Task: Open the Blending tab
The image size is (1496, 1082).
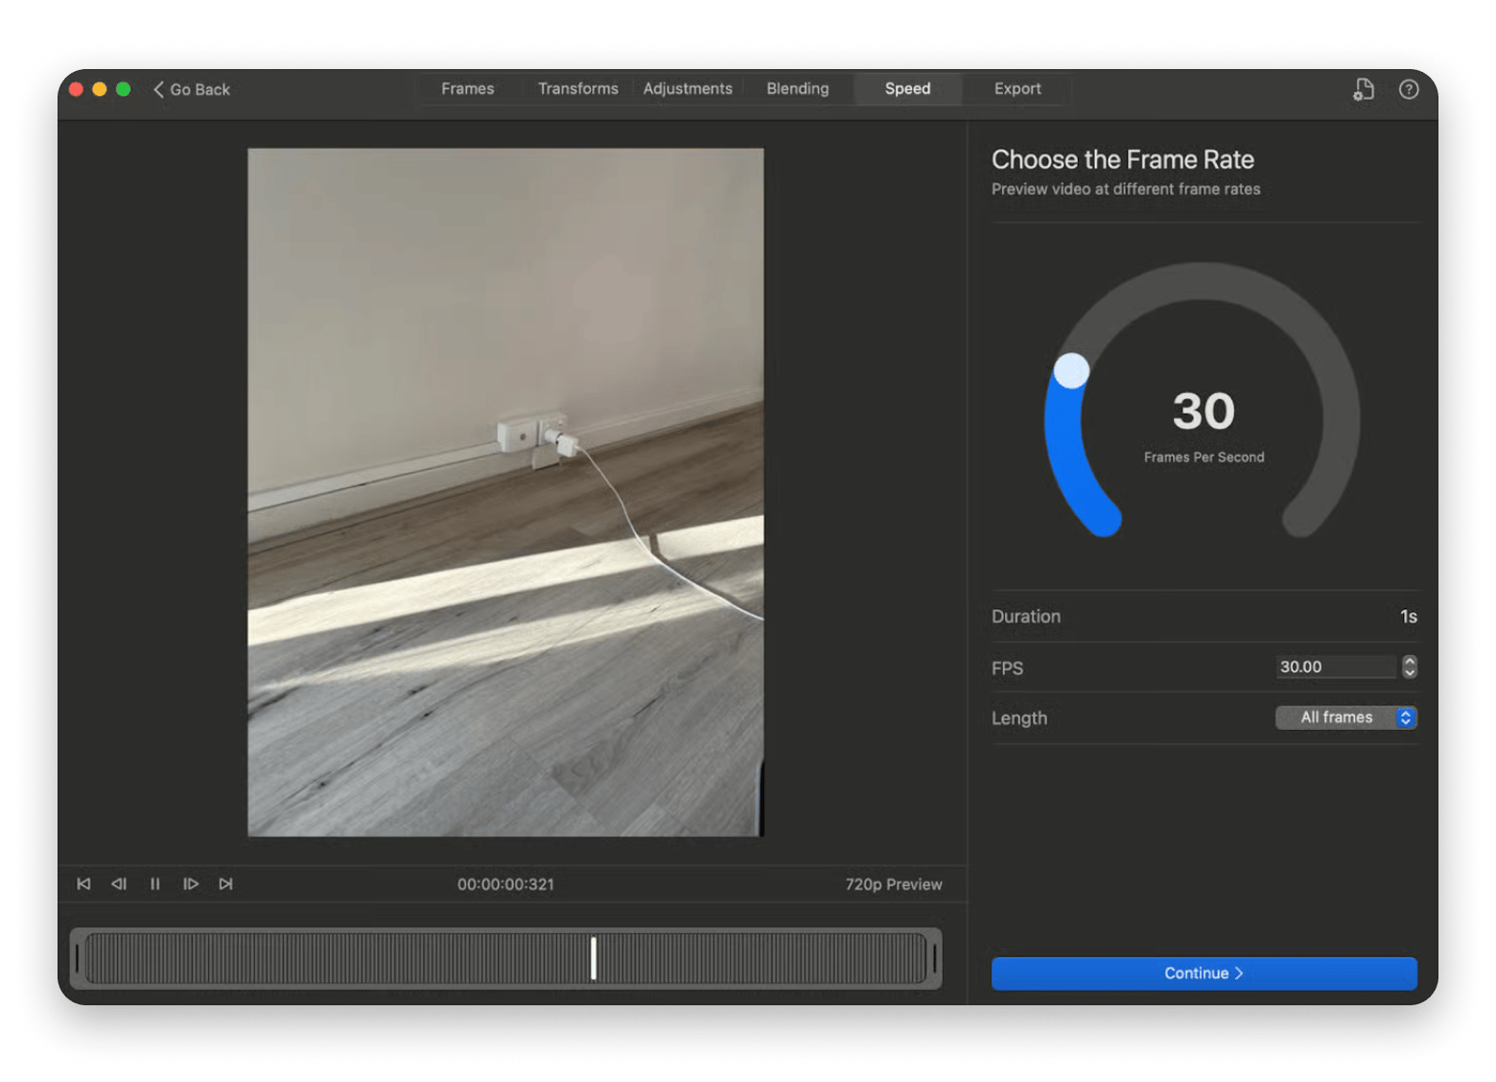Action: coord(797,88)
